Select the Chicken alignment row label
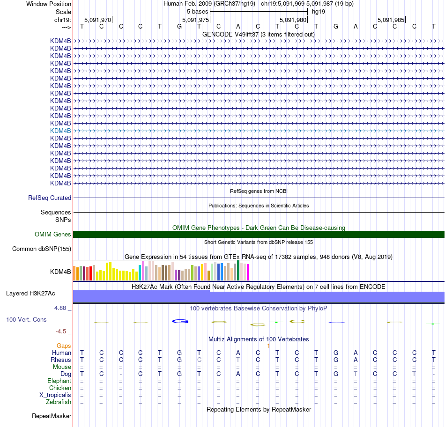The height and width of the screenshot is (427, 445). [x=60, y=388]
